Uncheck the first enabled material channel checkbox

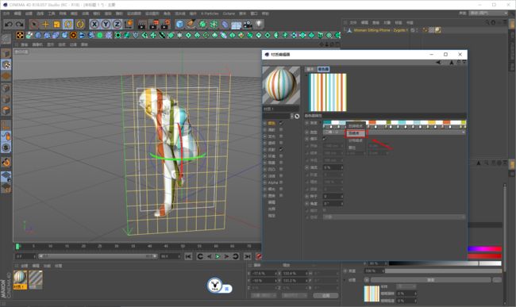281,123
